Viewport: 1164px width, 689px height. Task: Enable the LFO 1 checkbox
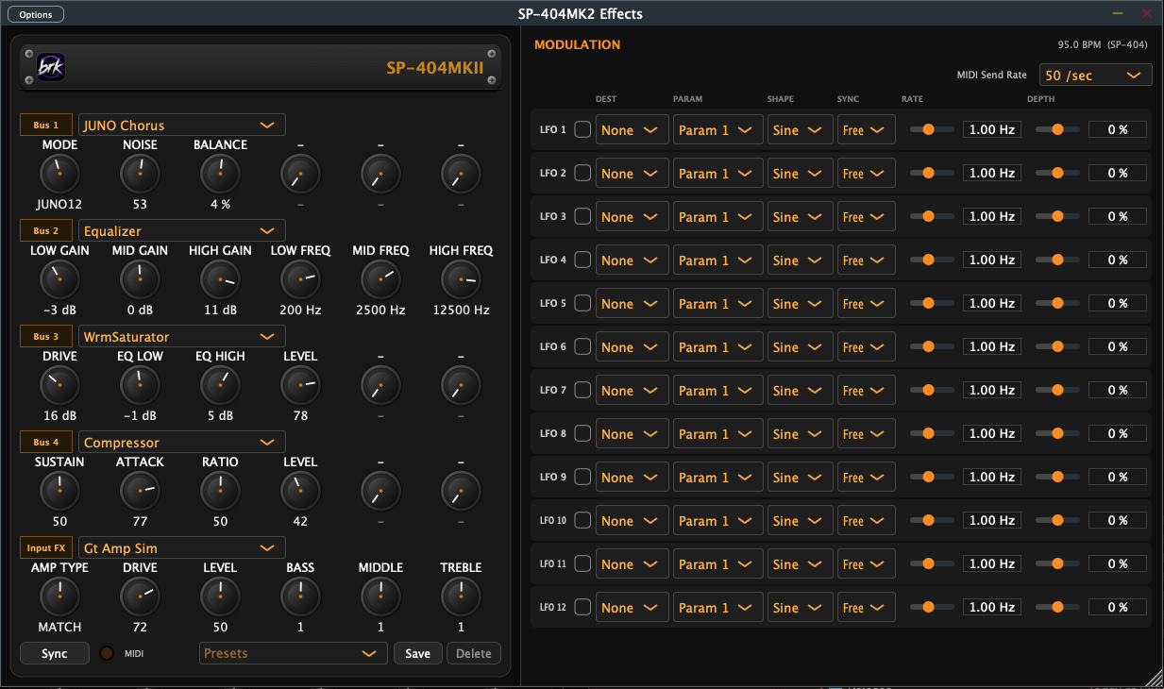pyautogui.click(x=582, y=129)
